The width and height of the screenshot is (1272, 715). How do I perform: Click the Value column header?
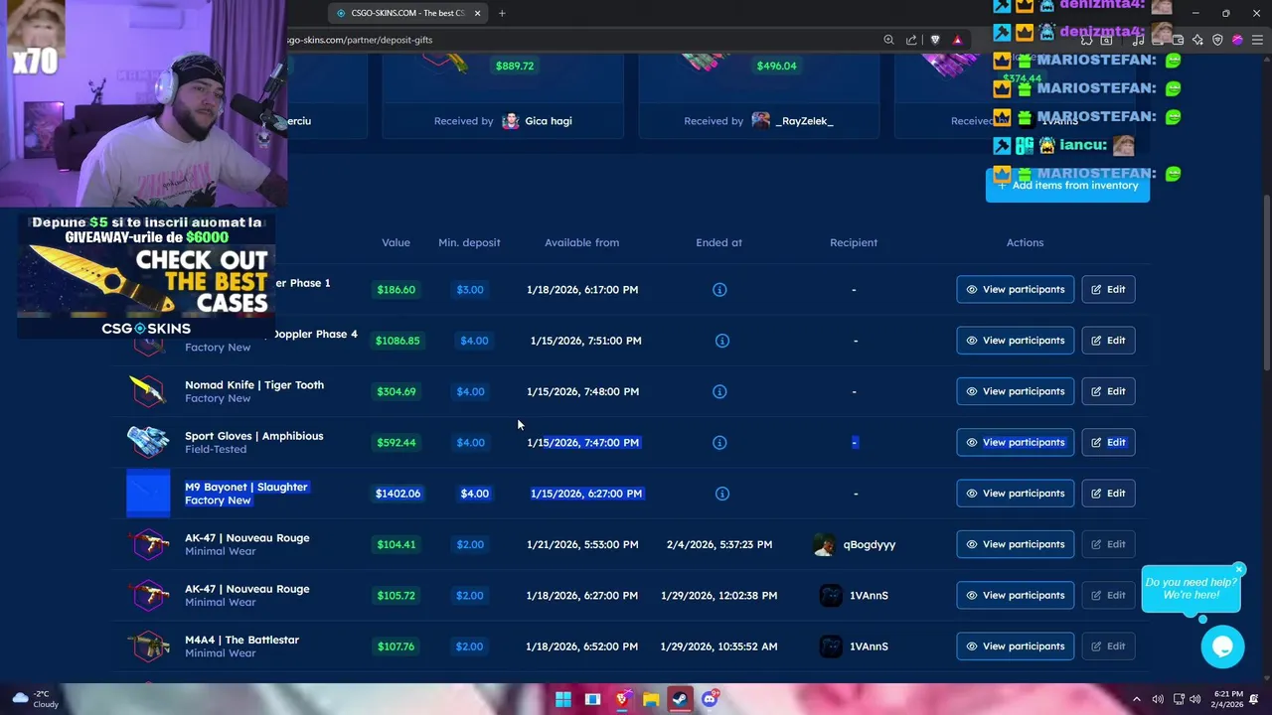pos(396,242)
